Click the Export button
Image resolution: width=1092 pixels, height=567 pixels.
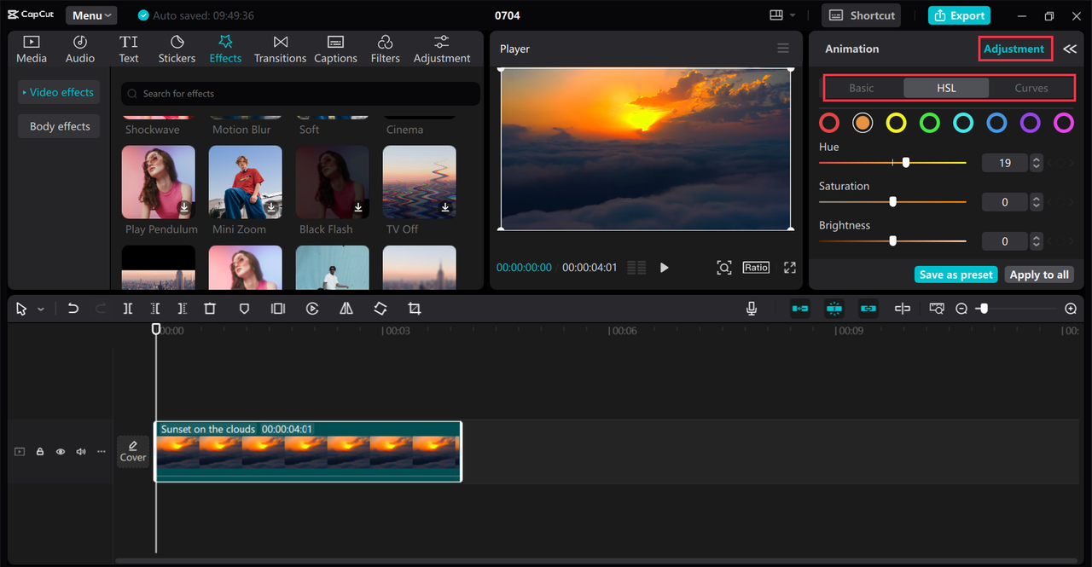coord(959,15)
